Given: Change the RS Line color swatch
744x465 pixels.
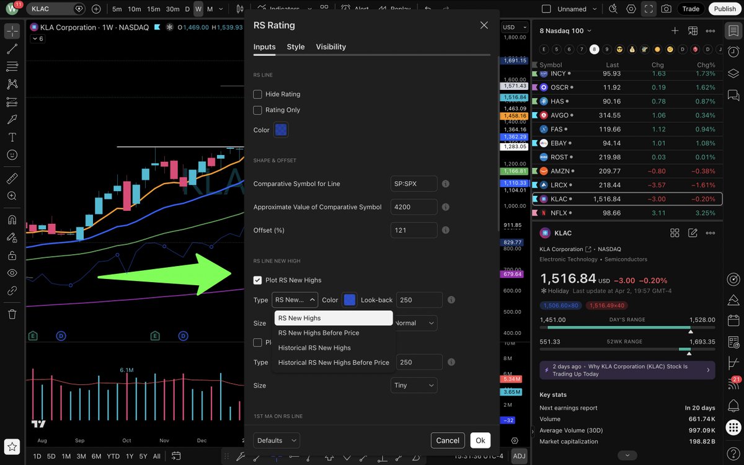Looking at the screenshot, I should [281, 130].
